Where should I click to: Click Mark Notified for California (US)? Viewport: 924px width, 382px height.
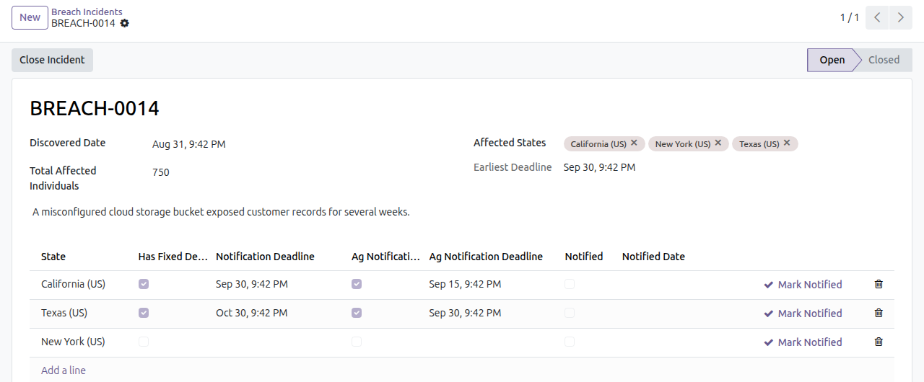[803, 285]
